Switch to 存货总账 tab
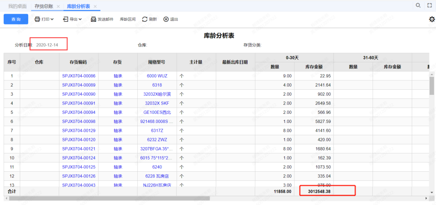The width and height of the screenshot is (436, 205). pyautogui.click(x=44, y=6)
